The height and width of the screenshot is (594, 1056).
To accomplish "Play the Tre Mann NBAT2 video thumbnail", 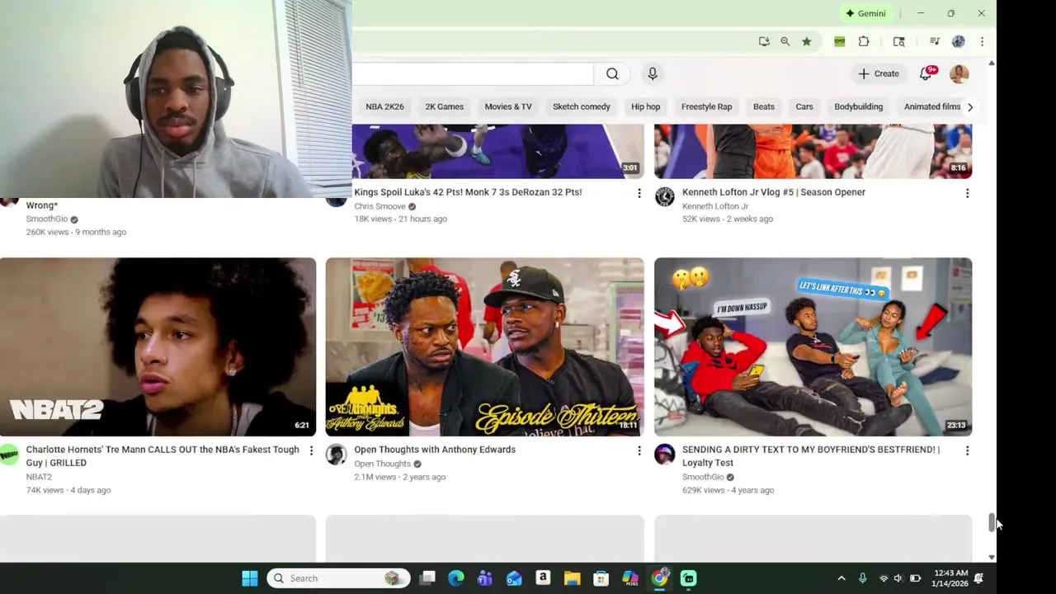I will [x=158, y=346].
